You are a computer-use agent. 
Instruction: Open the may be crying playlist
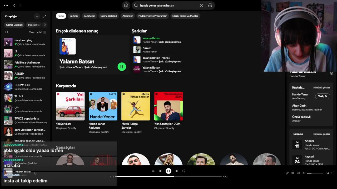coord(25,42)
